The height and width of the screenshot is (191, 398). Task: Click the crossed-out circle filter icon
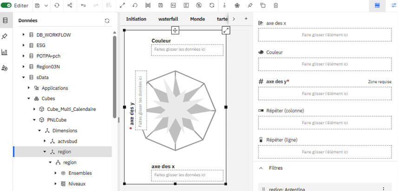click(199, 6)
